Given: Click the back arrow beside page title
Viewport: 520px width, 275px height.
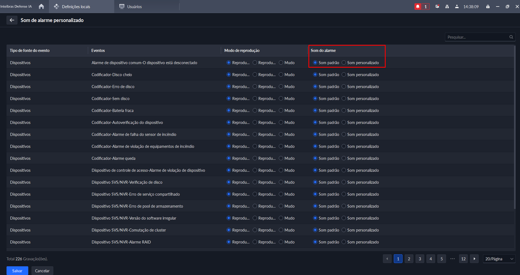Looking at the screenshot, I should click(x=12, y=20).
